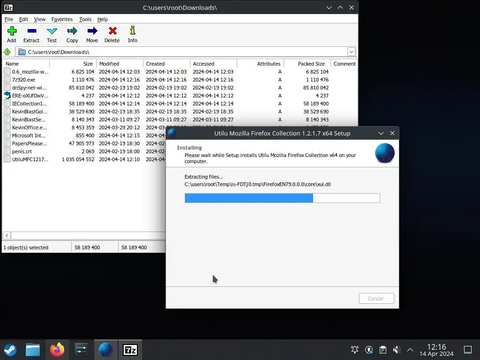Select the KevinBlastSe... file
480x360 pixels.
coord(29,120)
